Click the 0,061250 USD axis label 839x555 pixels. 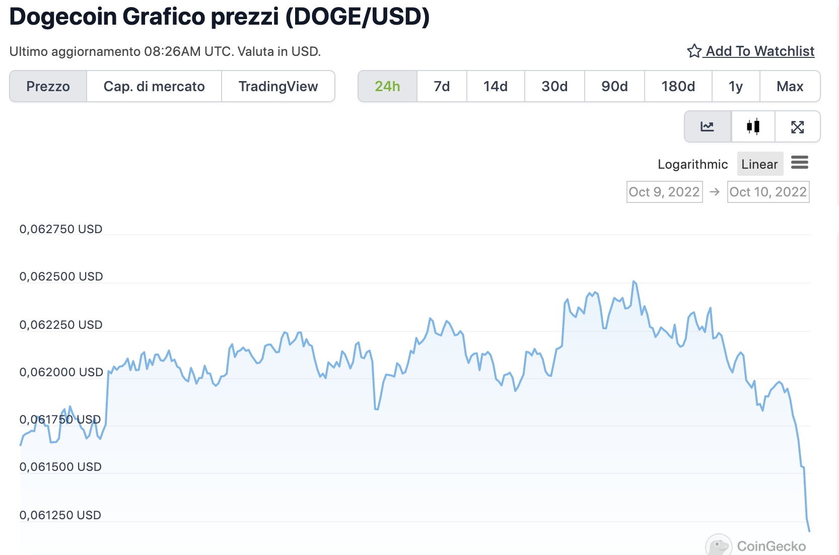click(x=60, y=515)
